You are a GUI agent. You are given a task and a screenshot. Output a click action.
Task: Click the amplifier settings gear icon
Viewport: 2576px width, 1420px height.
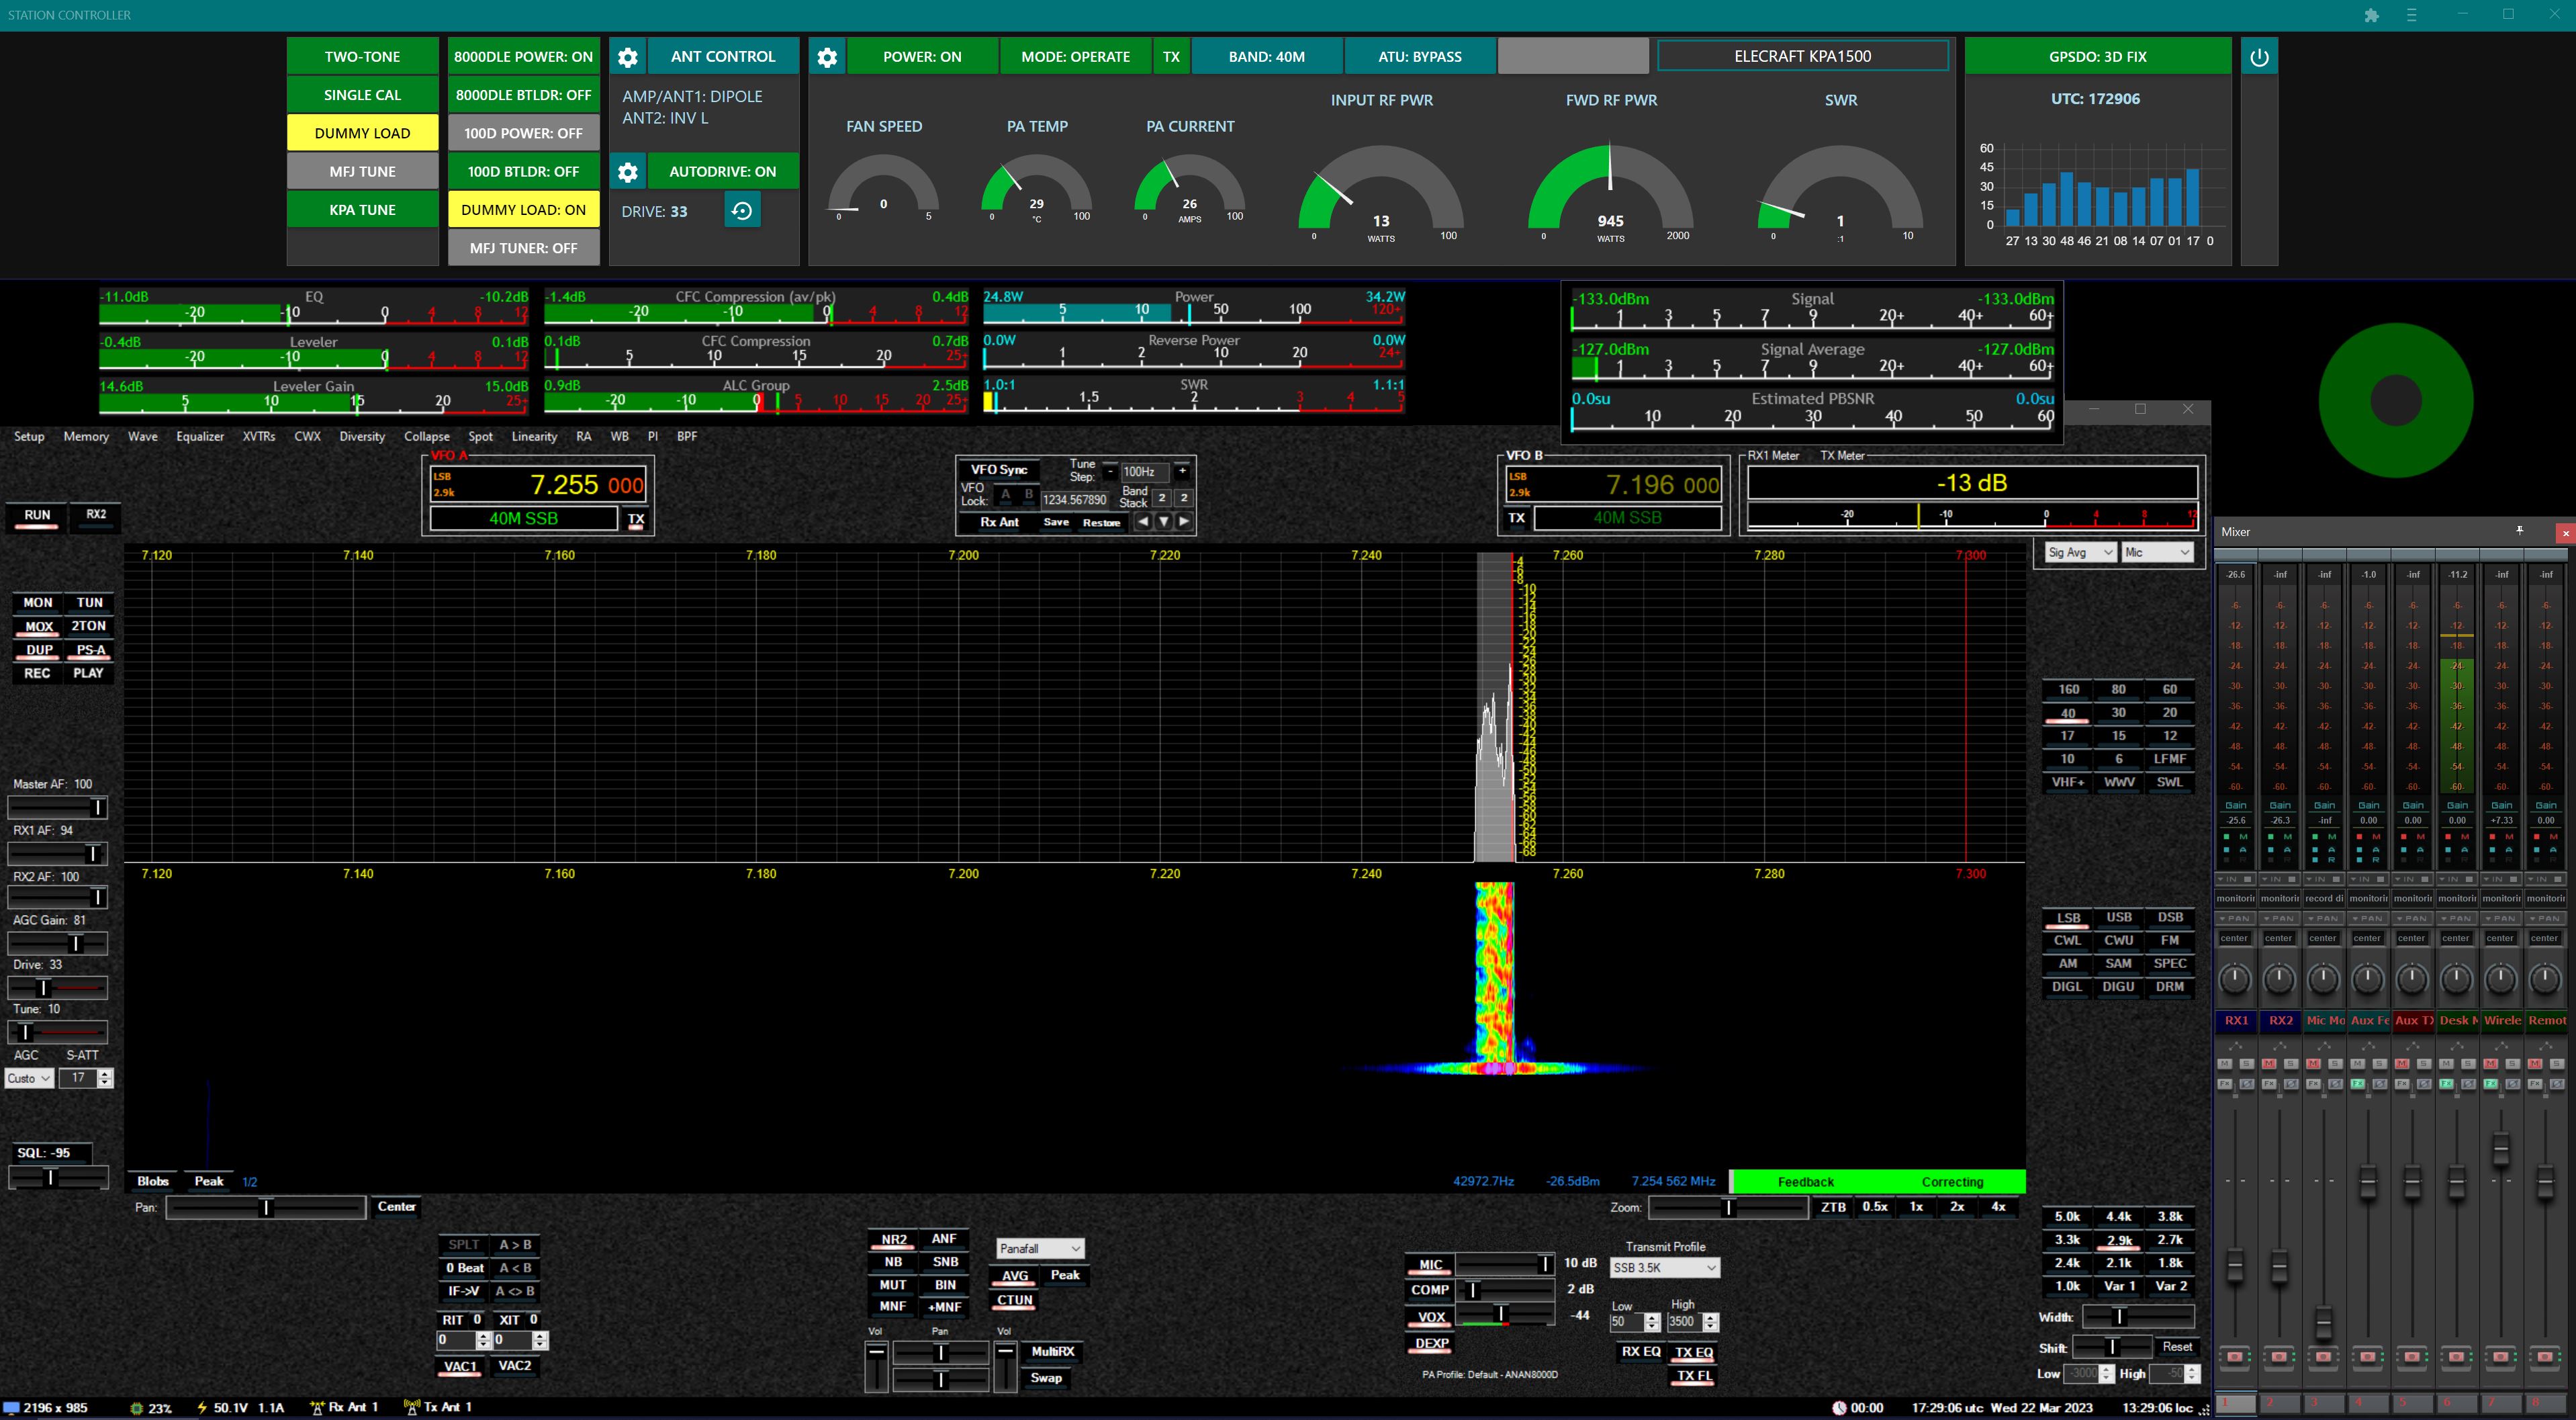827,57
